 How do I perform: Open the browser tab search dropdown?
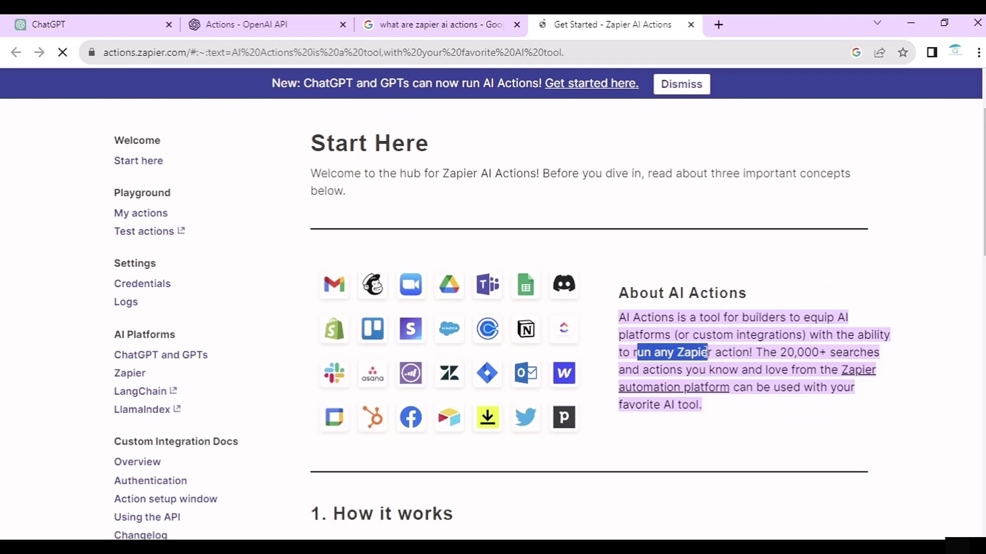pyautogui.click(x=878, y=23)
